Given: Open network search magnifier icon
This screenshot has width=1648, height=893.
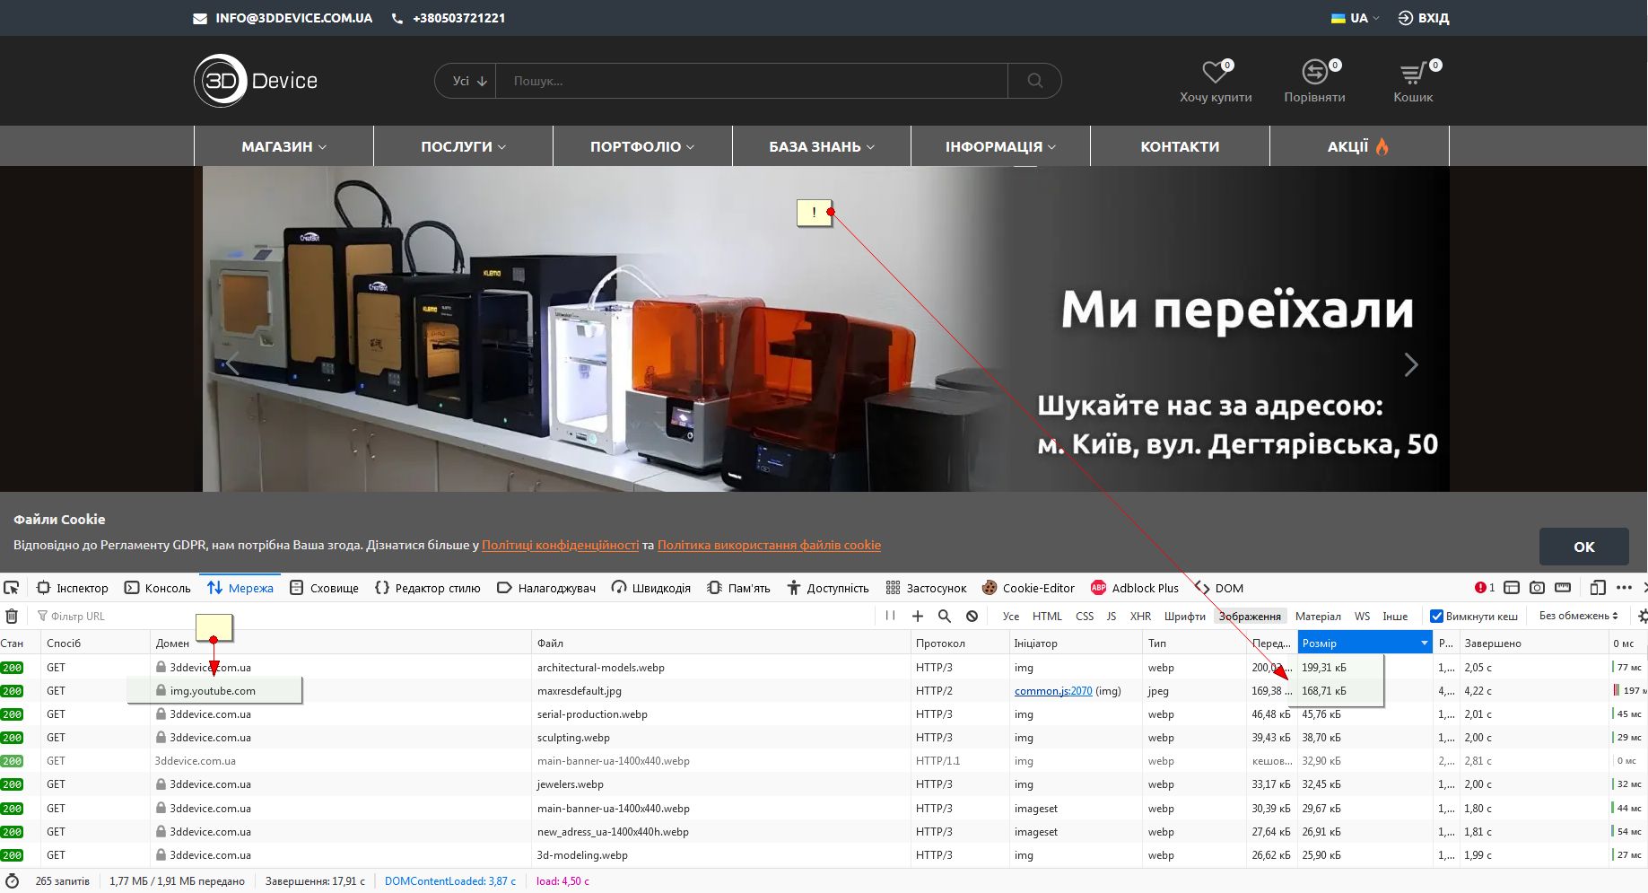Looking at the screenshot, I should pos(945,616).
